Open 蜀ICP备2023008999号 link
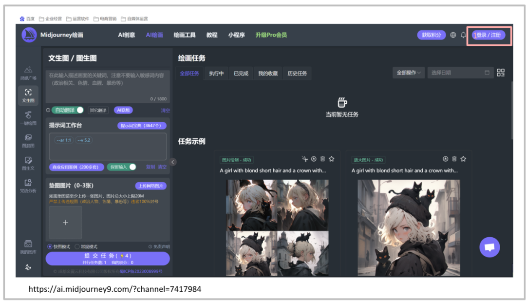Image resolution: width=526 pixels, height=301 pixels. pyautogui.click(x=141, y=271)
